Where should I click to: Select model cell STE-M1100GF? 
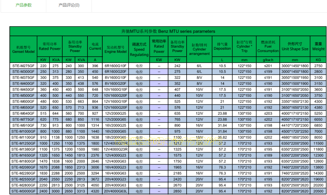[x=23, y=137]
